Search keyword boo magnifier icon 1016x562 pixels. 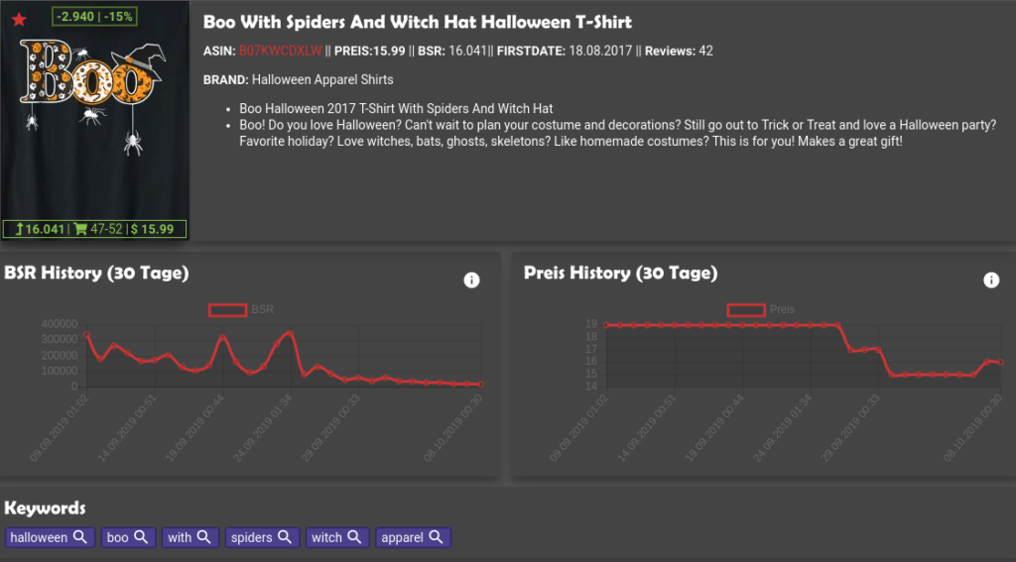pyautogui.click(x=141, y=537)
